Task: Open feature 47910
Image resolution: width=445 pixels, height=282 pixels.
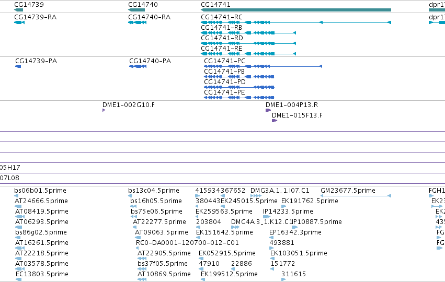Action: click(209, 264)
